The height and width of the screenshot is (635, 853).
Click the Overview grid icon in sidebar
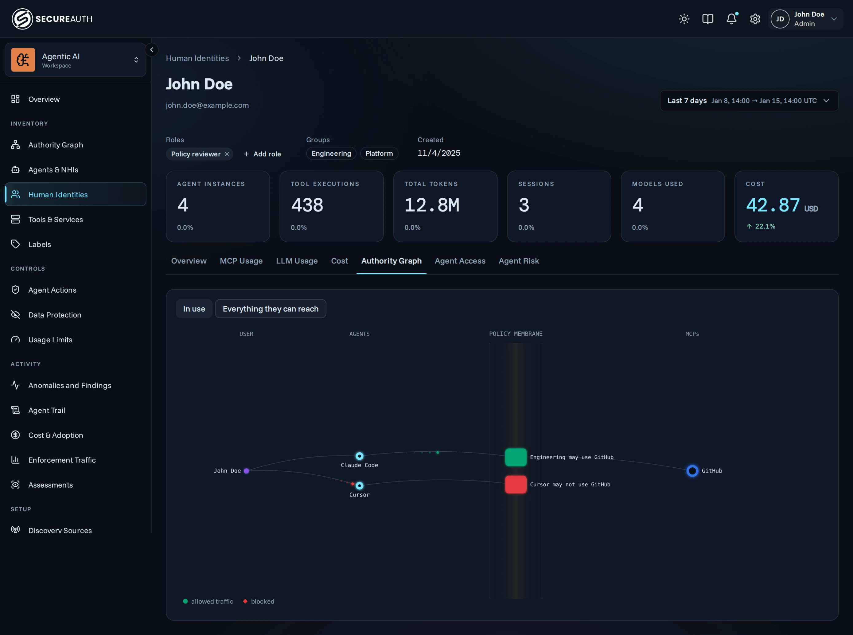pos(15,99)
